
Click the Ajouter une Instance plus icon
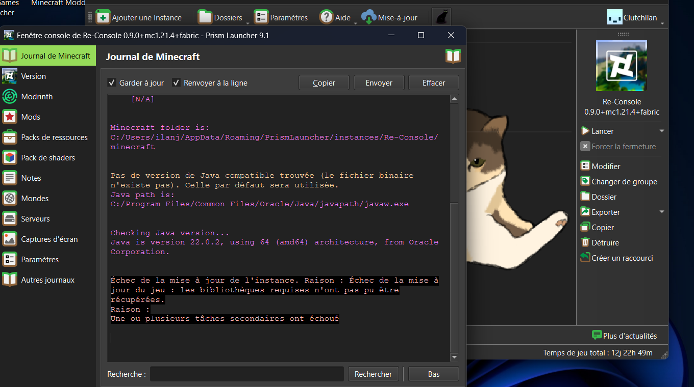pyautogui.click(x=103, y=17)
